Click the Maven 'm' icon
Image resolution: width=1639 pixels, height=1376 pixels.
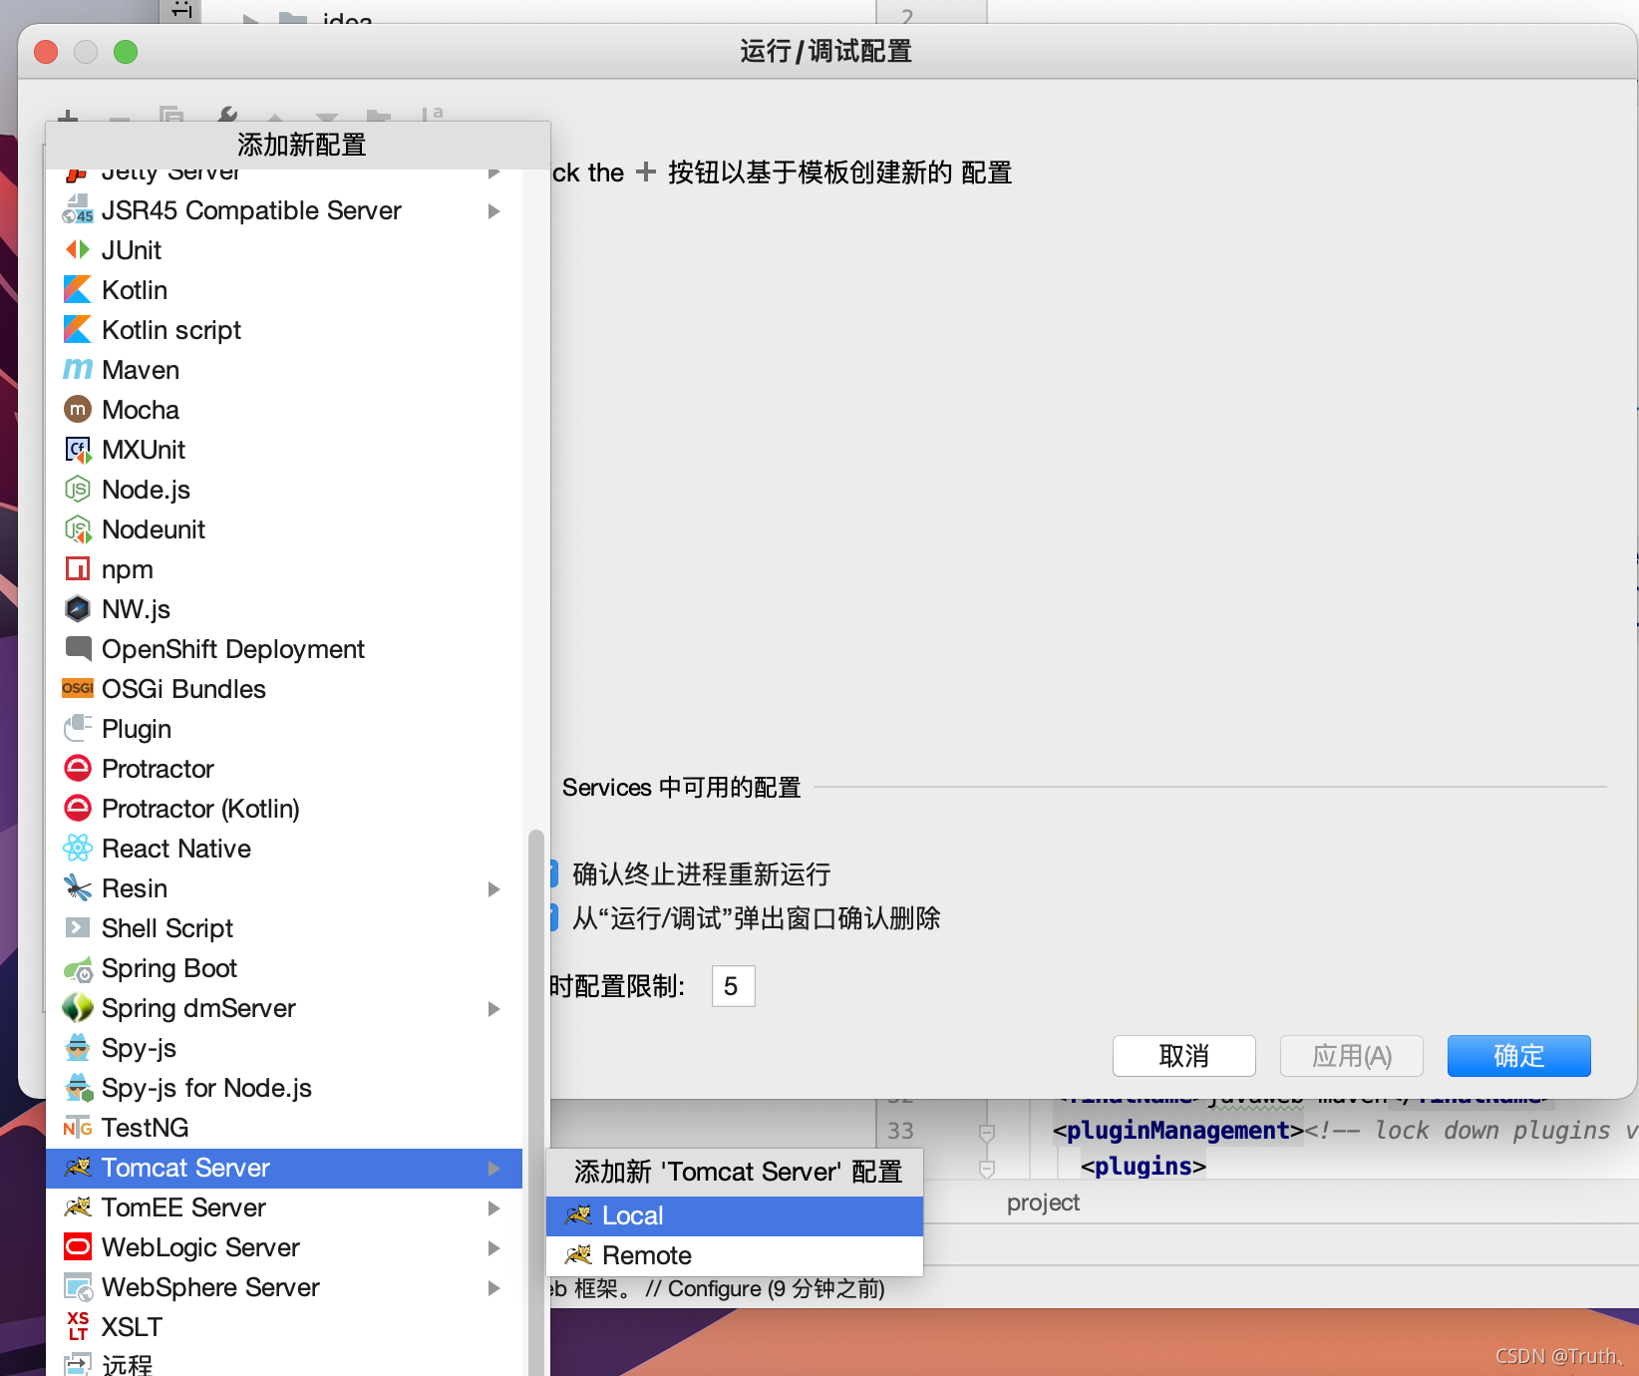(78, 369)
